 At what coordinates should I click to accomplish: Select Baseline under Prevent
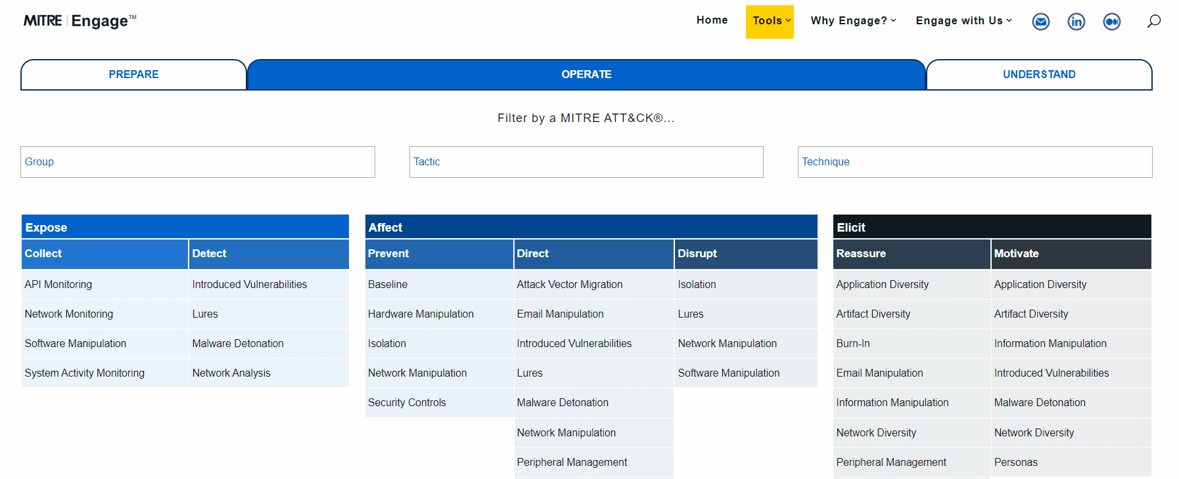(388, 285)
